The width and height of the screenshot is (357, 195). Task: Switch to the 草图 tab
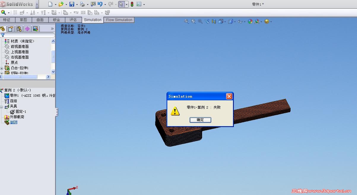[x=23, y=20]
